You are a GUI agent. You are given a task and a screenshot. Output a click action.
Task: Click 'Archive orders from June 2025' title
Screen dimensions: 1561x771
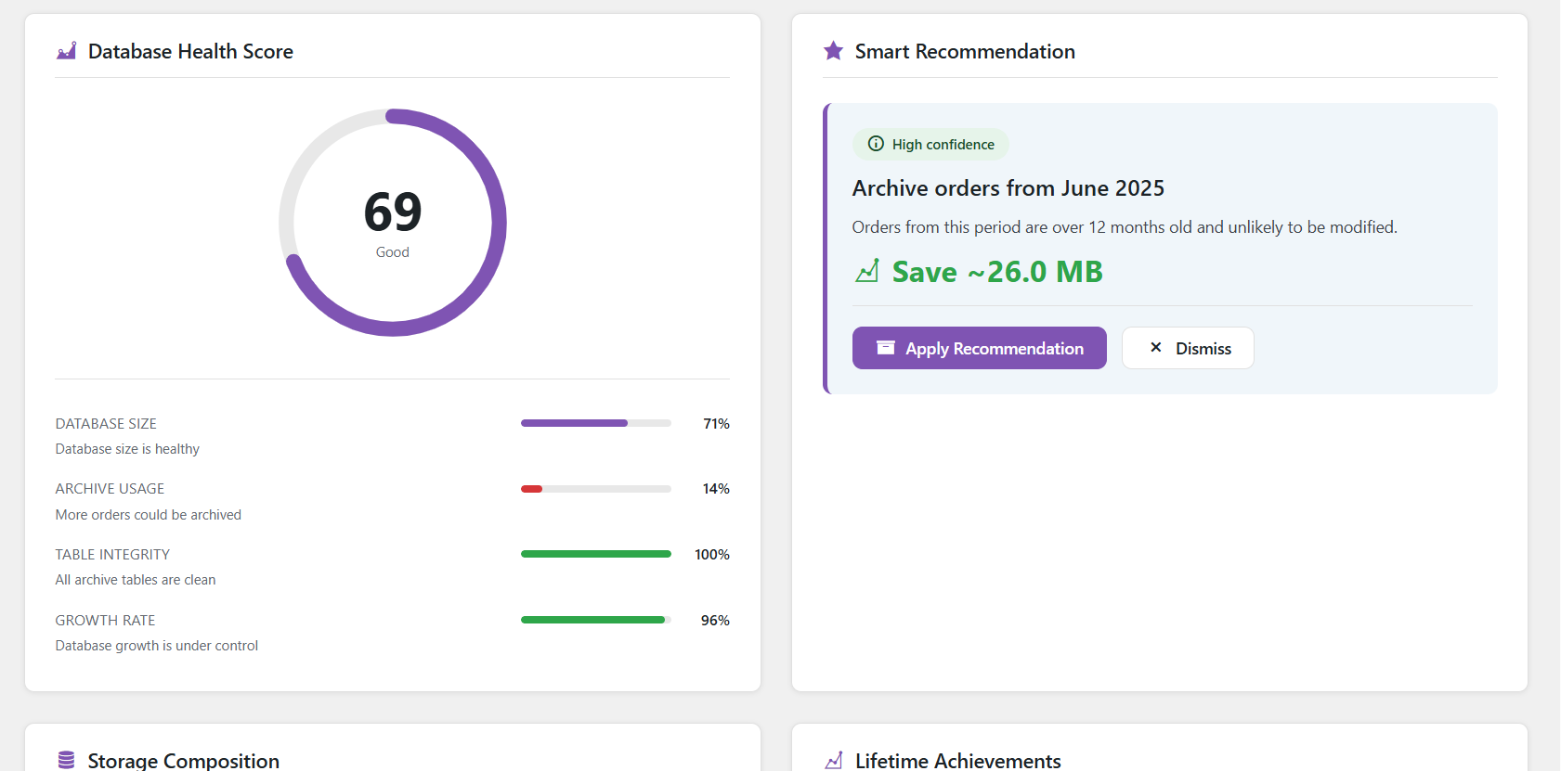(1008, 188)
